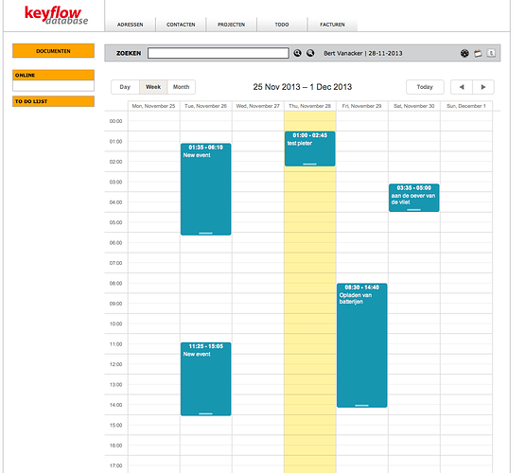
Task: Open the red calendar icon in toolbar
Action: (478, 53)
